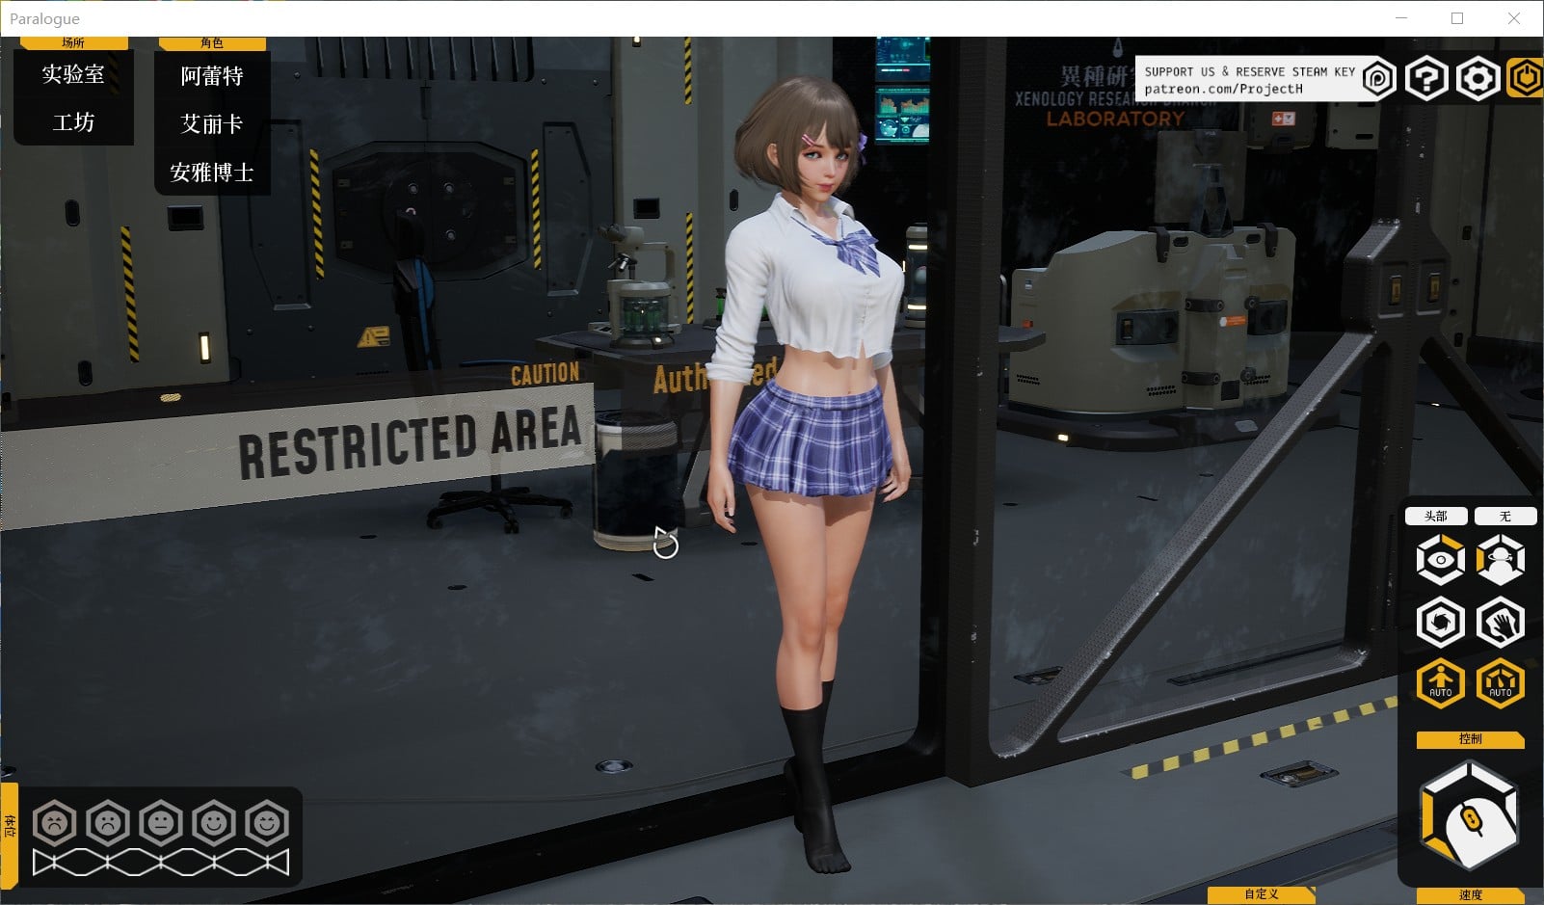Open the Patreon link hexagon icon

click(1378, 79)
